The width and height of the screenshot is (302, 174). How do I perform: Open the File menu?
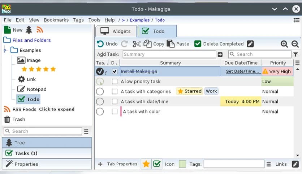(x=8, y=20)
